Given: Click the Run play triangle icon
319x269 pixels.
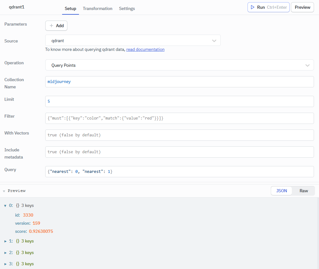Looking at the screenshot, I should pos(253,7).
